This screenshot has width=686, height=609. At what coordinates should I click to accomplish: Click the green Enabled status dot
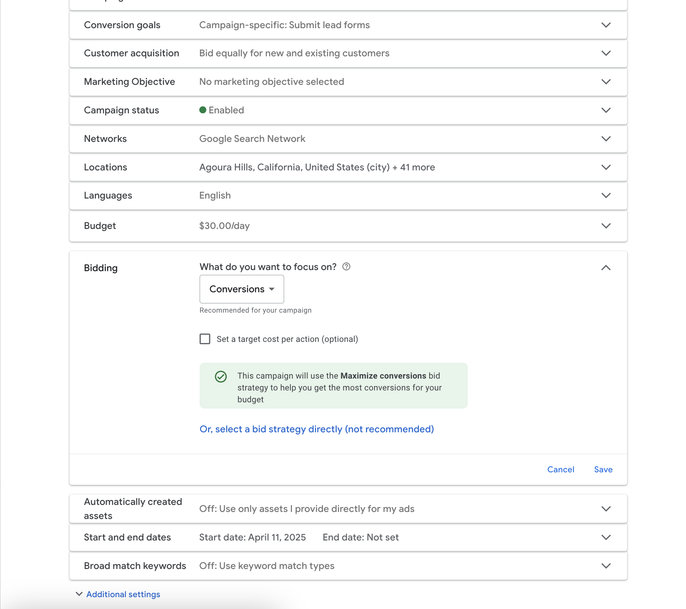click(203, 110)
